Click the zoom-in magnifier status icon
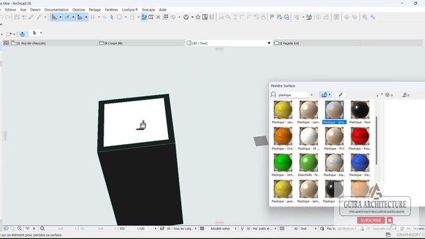This screenshot has height=239, width=425. pyautogui.click(x=19, y=228)
